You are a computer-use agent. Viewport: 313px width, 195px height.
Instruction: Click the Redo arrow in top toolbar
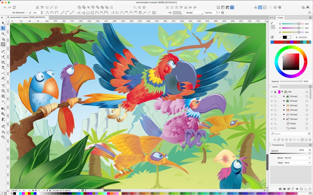click(x=10, y=8)
